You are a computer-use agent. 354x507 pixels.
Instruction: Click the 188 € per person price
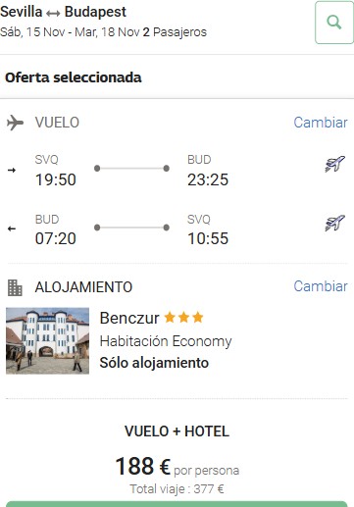(177, 467)
